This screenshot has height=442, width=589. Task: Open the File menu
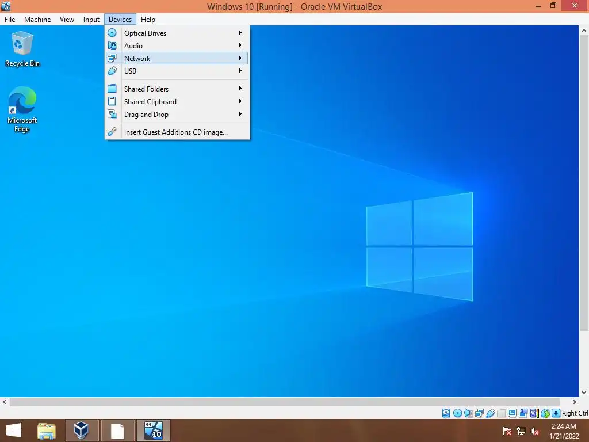coord(10,20)
